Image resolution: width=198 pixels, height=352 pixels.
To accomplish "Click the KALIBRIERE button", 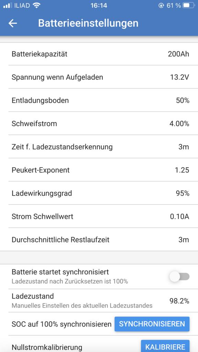I will (165, 346).
